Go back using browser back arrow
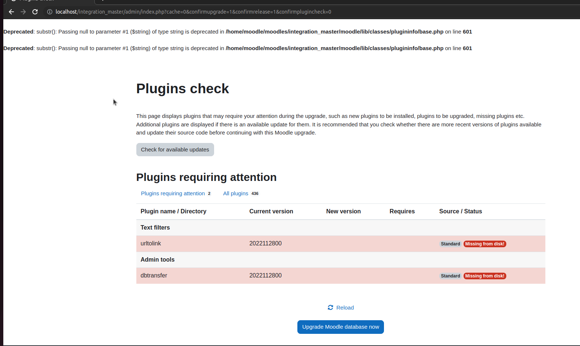The image size is (580, 346). click(11, 12)
